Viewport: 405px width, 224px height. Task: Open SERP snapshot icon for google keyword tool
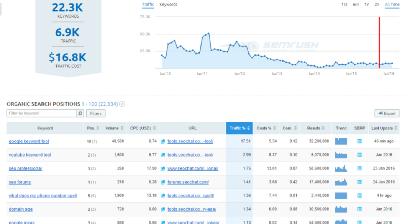tap(360, 141)
